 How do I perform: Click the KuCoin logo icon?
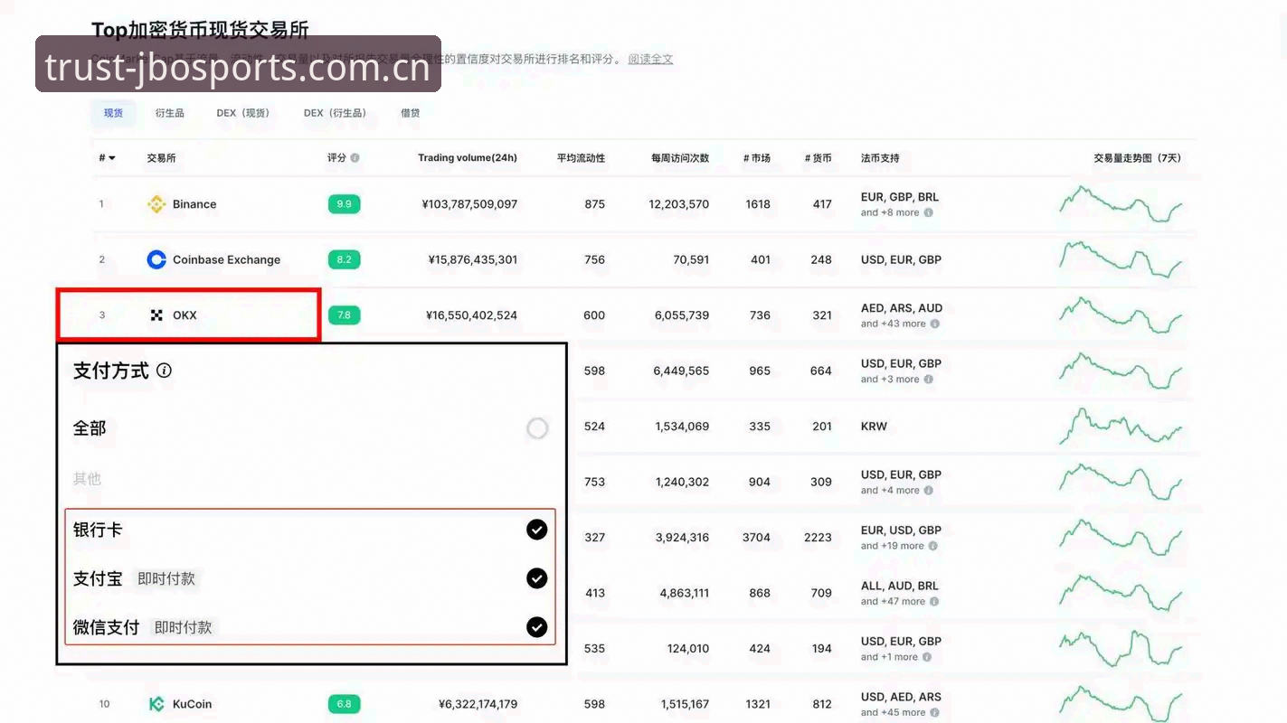coord(156,704)
